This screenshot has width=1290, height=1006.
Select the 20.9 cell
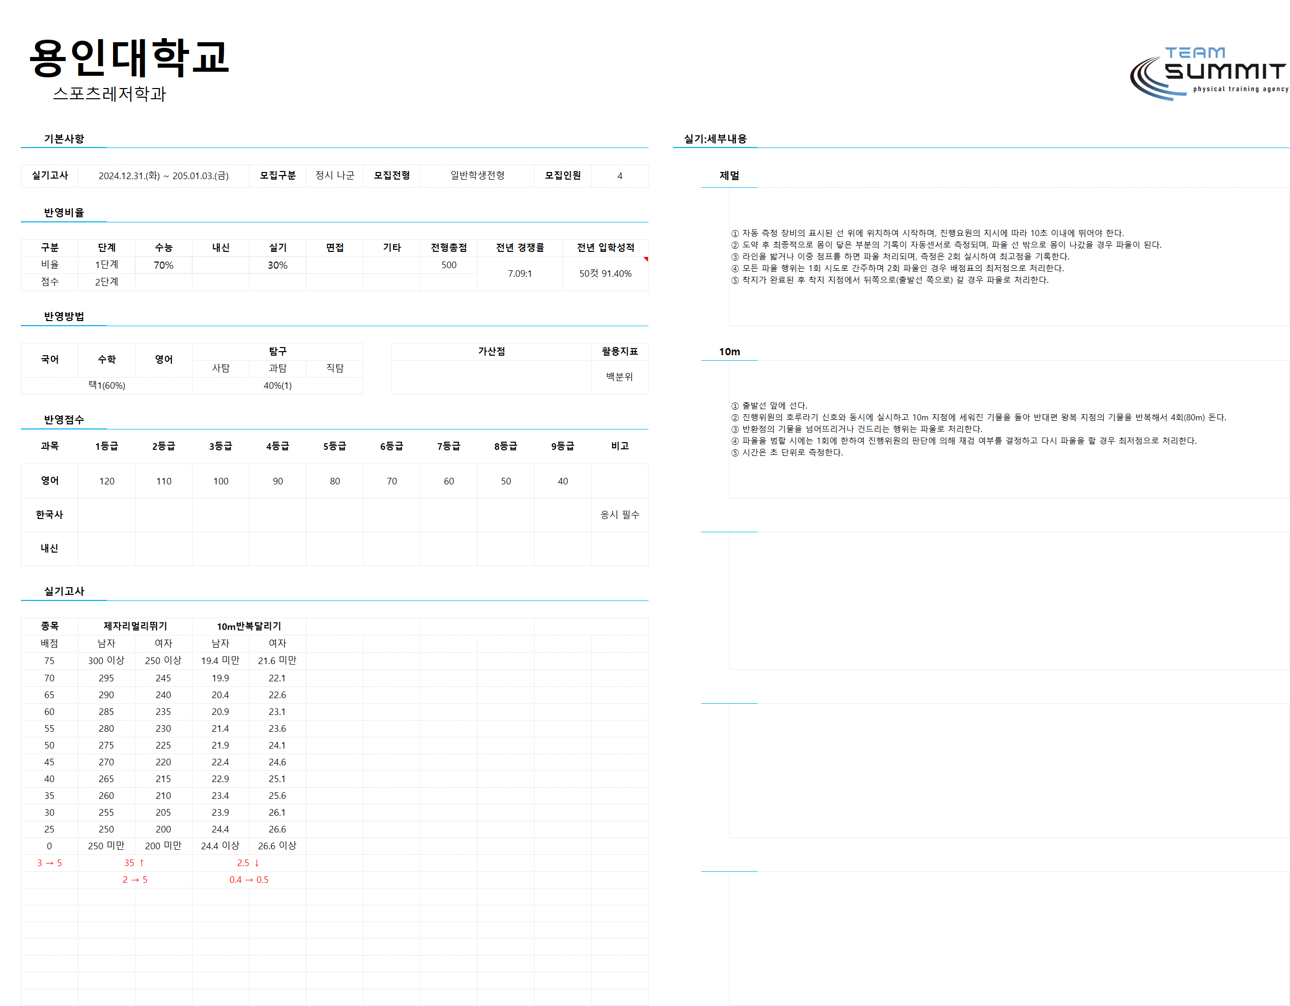[x=221, y=712]
